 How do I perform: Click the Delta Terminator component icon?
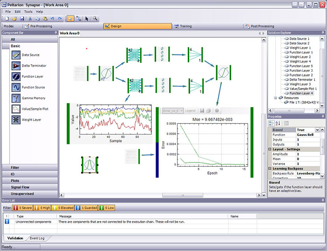(15, 66)
